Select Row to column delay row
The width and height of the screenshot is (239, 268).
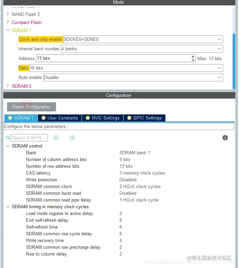point(119,254)
